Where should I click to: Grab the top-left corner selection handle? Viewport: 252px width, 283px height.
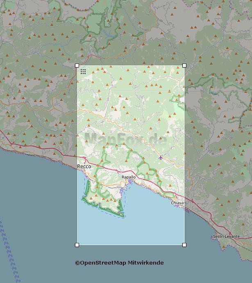tap(77, 66)
